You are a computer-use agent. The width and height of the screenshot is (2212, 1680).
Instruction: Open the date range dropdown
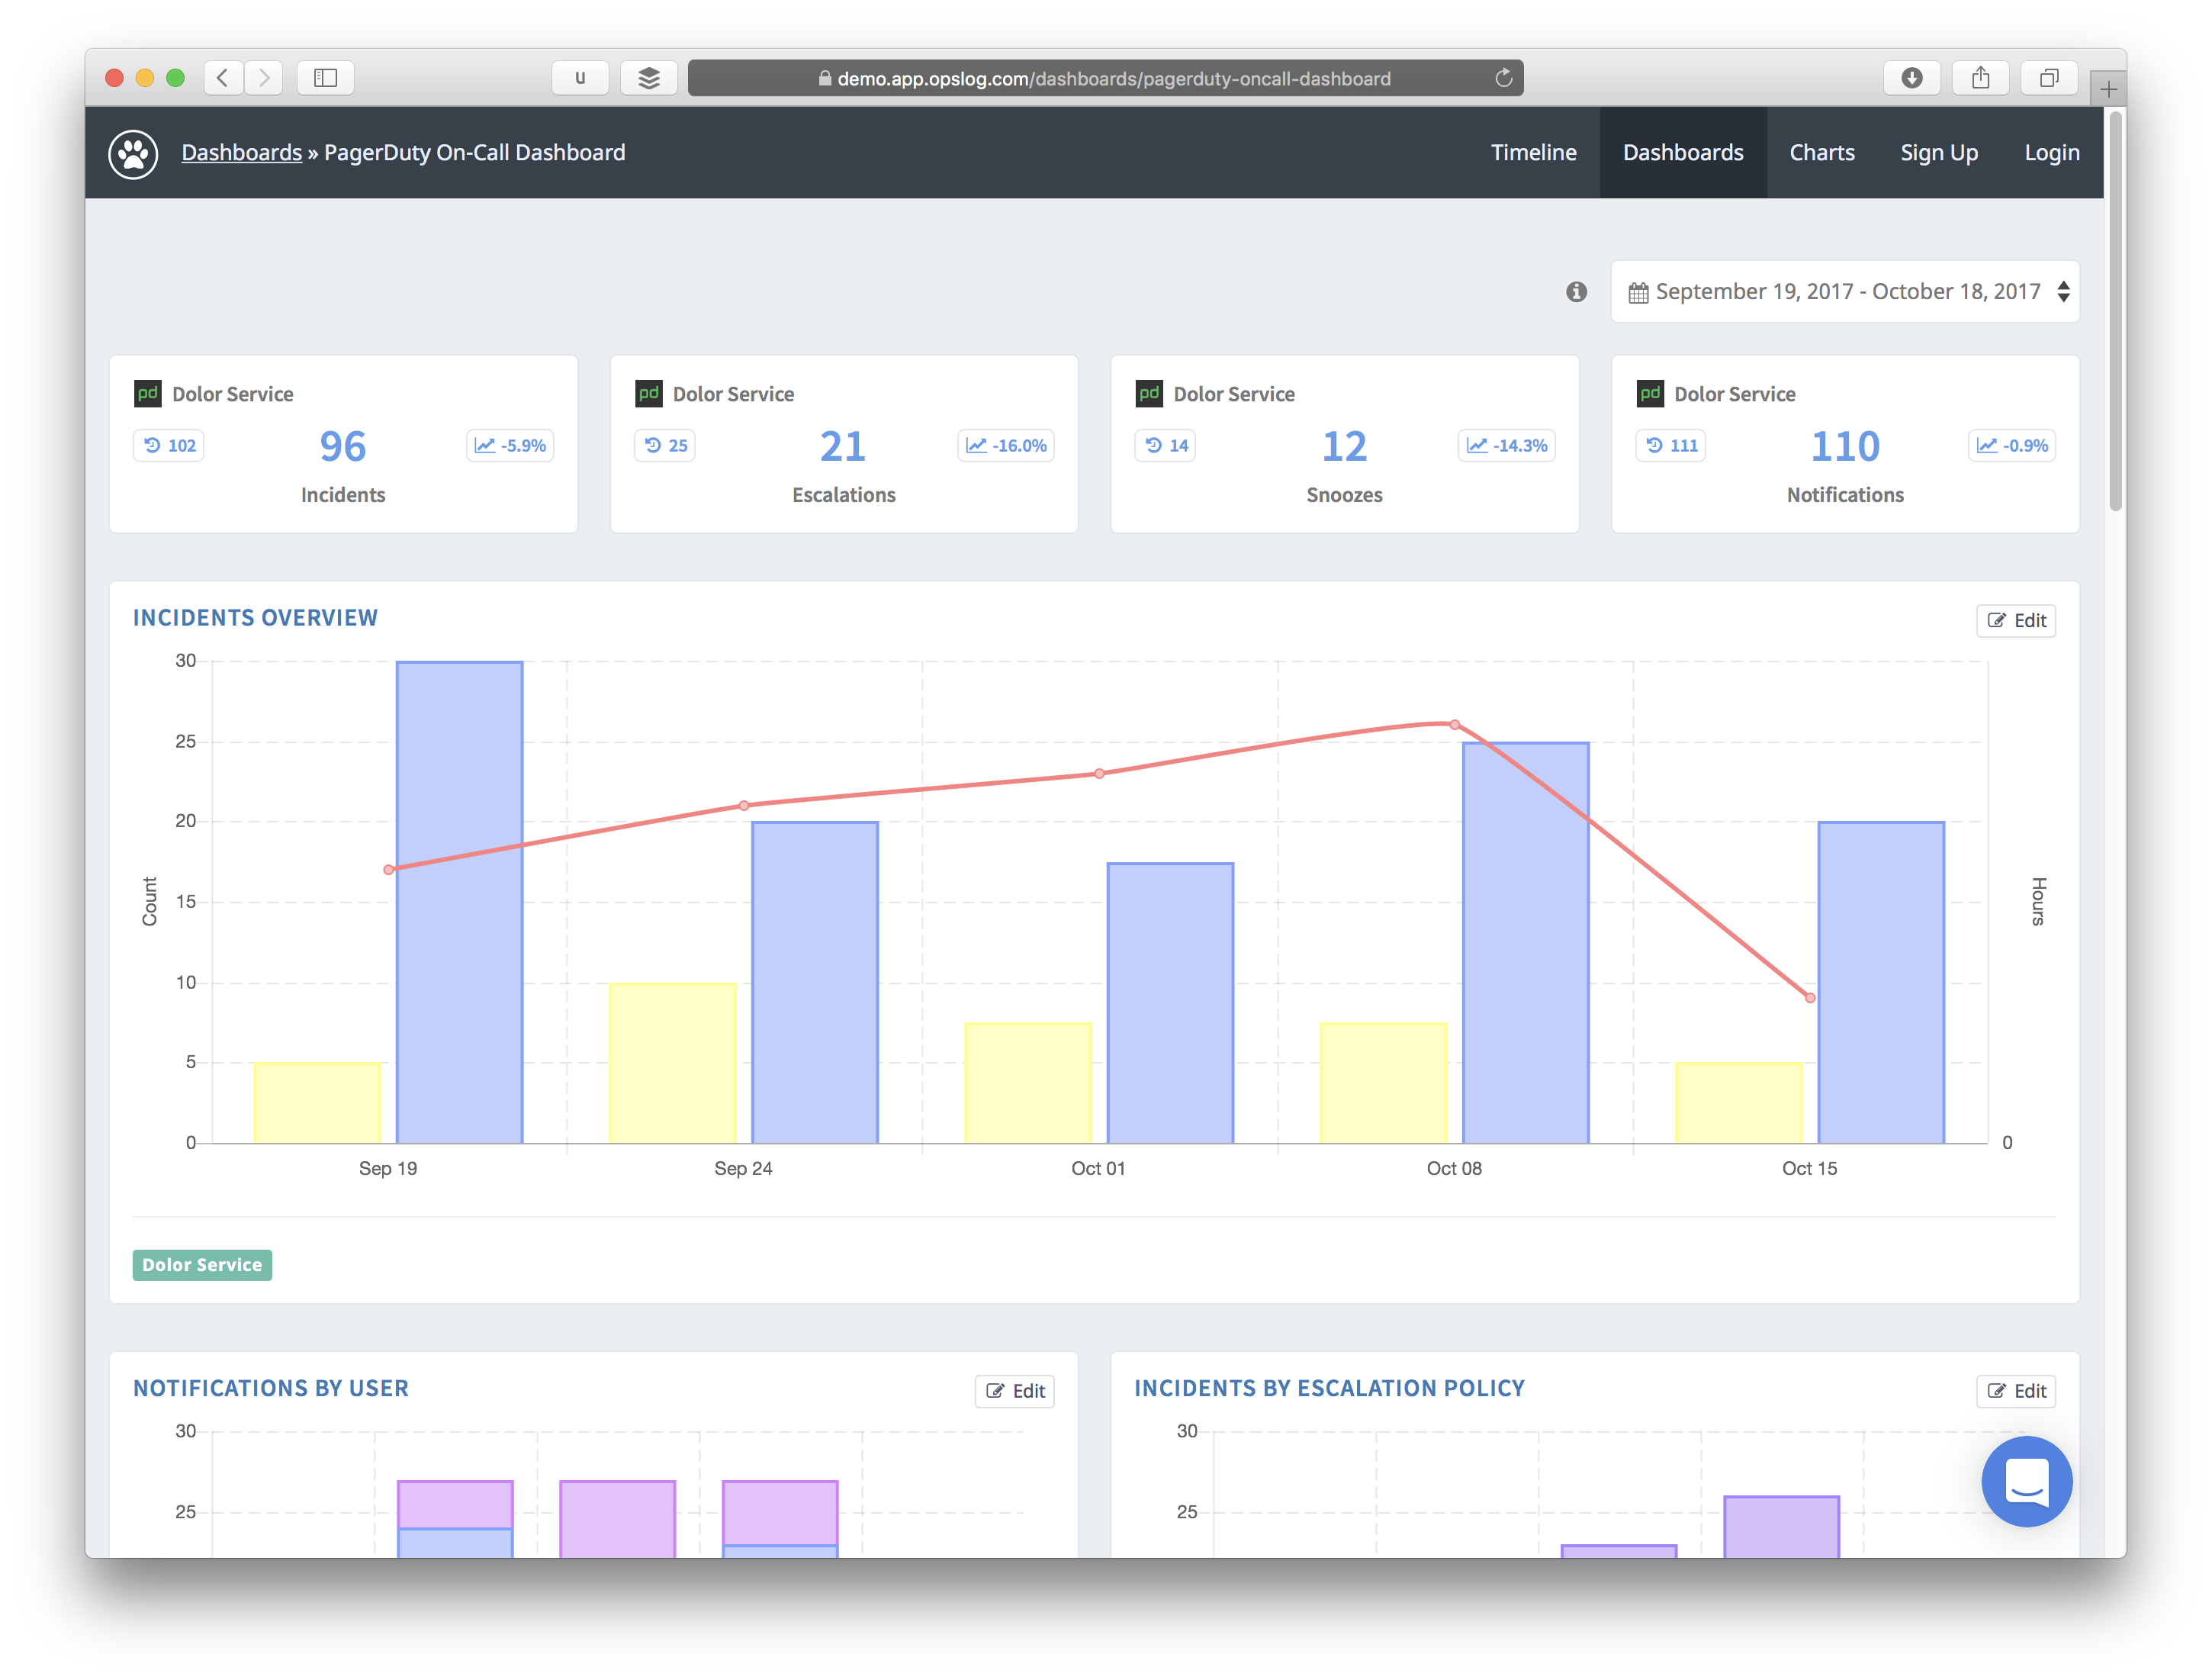[1845, 292]
